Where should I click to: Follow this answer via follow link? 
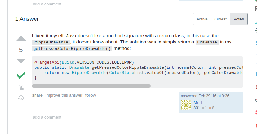tap(90, 95)
